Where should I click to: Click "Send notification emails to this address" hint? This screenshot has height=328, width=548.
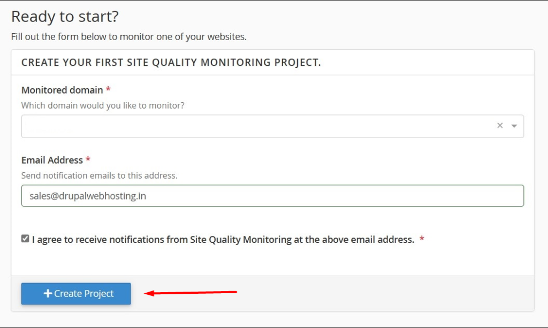point(99,176)
